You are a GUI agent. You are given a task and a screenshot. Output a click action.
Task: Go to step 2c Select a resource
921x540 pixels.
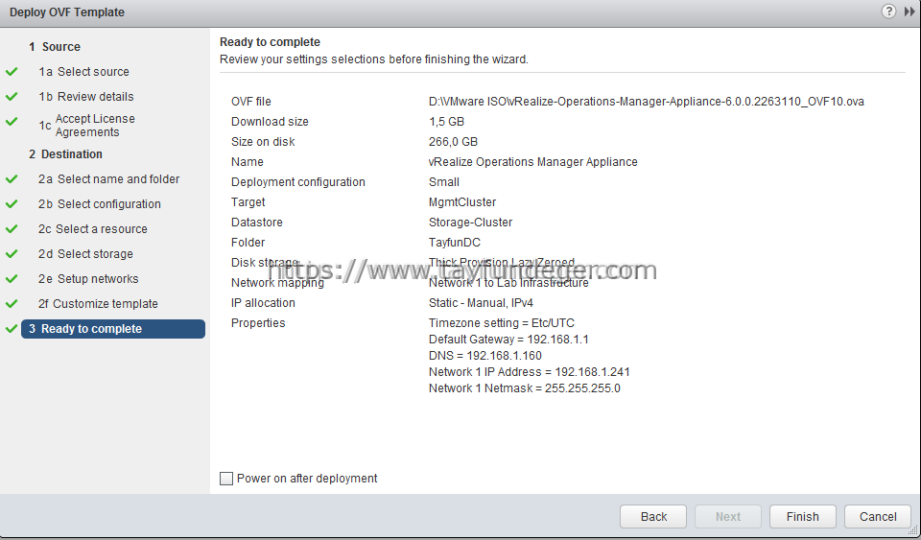coord(93,229)
